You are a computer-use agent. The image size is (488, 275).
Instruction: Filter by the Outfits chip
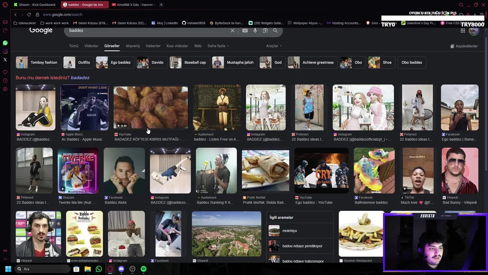coord(79,62)
